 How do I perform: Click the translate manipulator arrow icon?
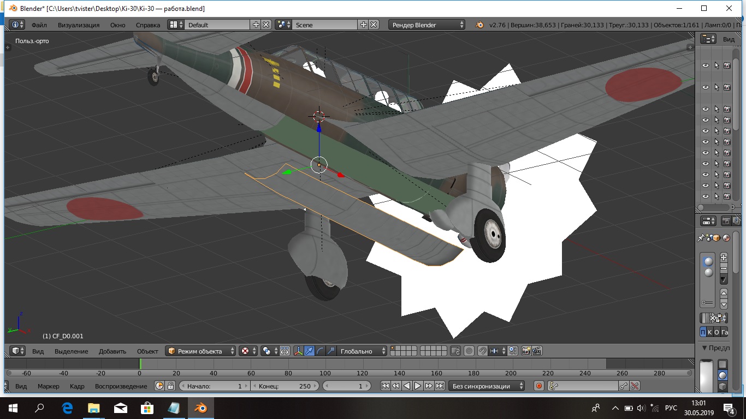pyautogui.click(x=309, y=351)
